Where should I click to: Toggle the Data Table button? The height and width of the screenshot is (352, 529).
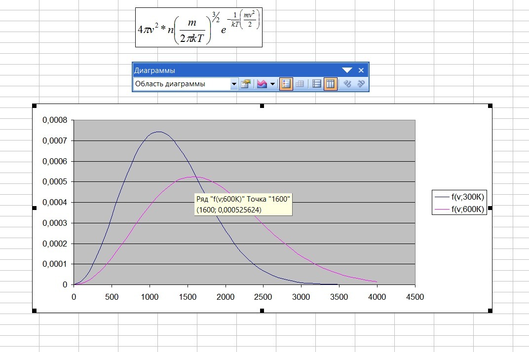[299, 84]
